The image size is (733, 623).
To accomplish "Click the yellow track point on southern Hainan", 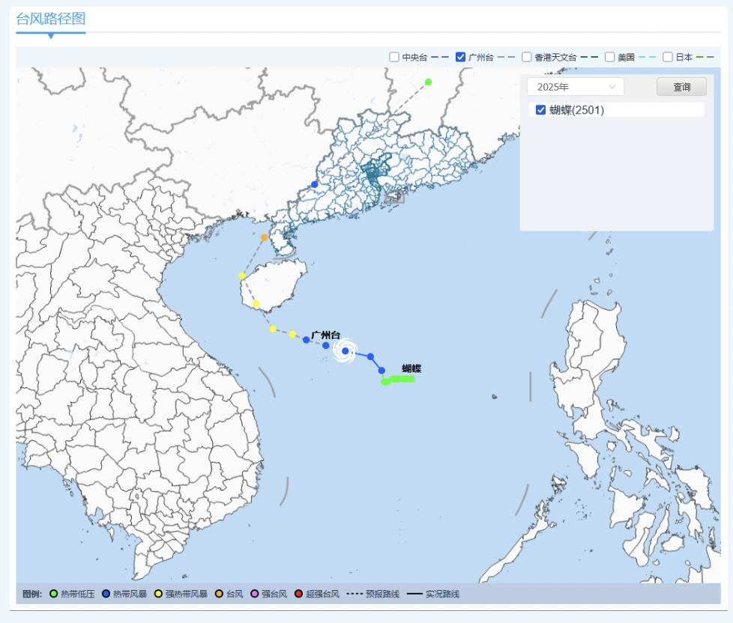I will (256, 304).
